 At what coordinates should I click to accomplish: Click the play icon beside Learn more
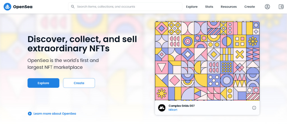point(30,114)
